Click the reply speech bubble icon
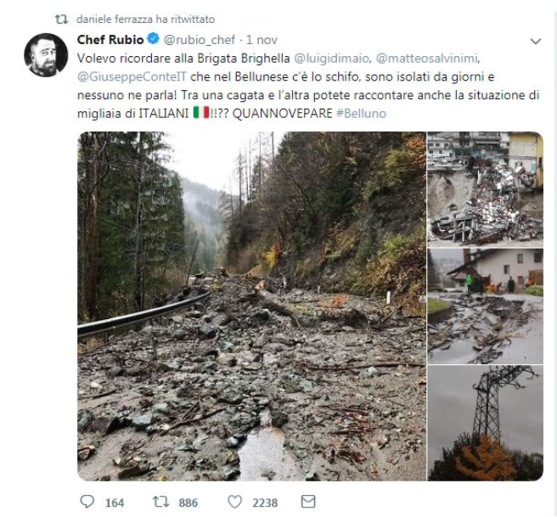Image resolution: width=557 pixels, height=517 pixels. pyautogui.click(x=87, y=502)
